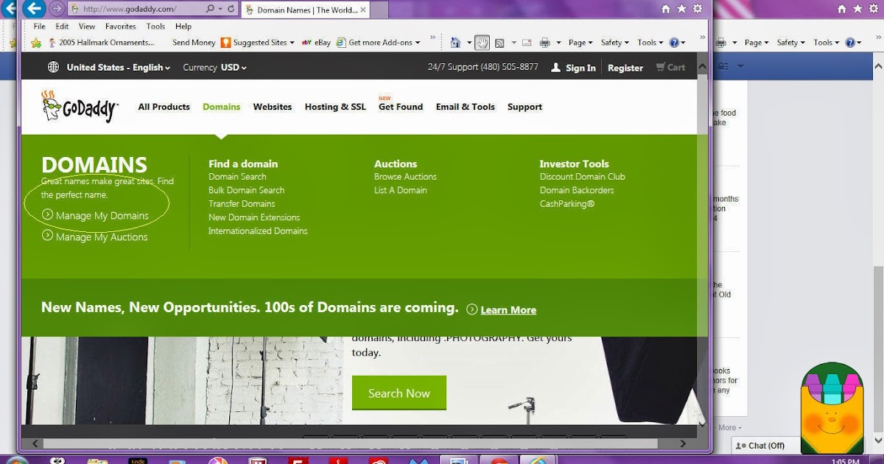Click the circled arrow icon before Learn More
This screenshot has width=884, height=464.
[x=472, y=309]
